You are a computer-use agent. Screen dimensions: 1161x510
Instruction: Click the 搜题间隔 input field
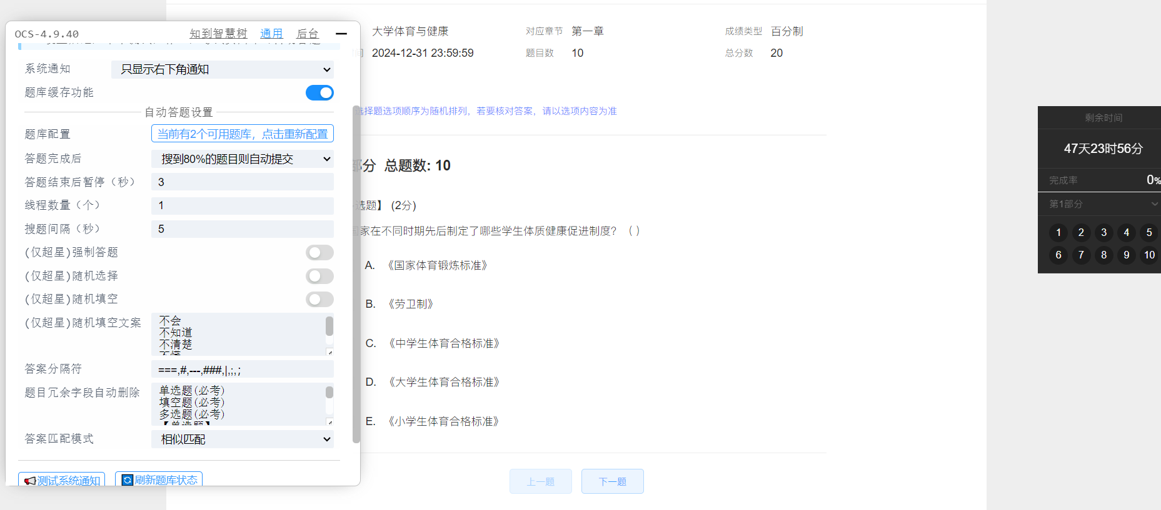(x=243, y=229)
